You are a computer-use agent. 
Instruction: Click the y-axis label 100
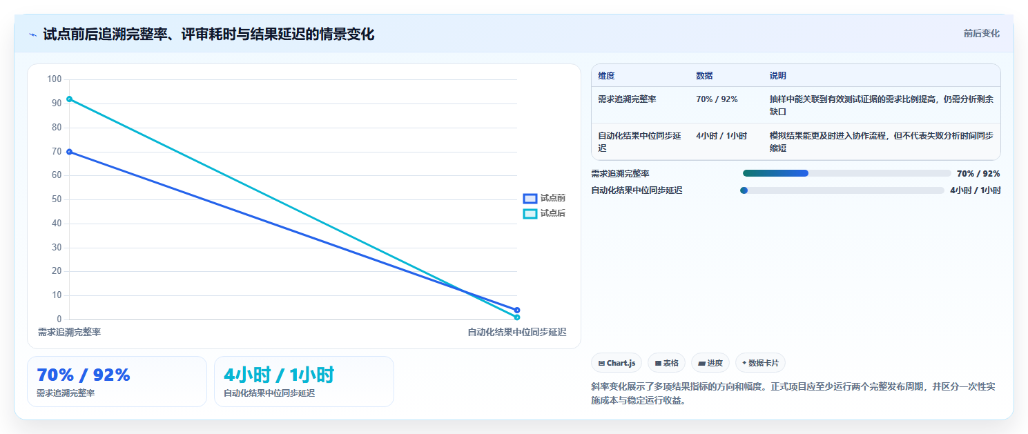(x=54, y=79)
